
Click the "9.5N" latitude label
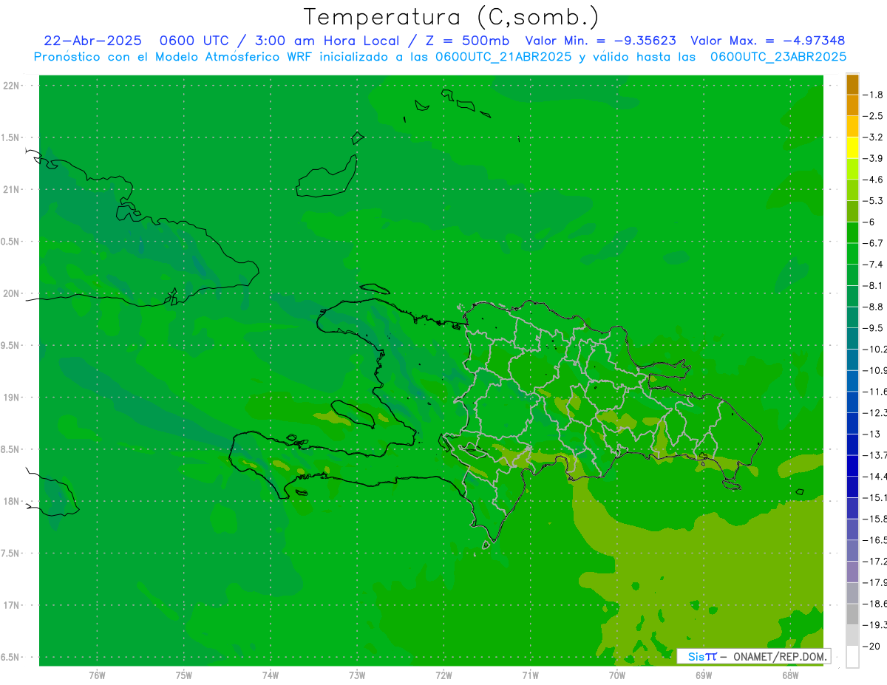(10, 345)
